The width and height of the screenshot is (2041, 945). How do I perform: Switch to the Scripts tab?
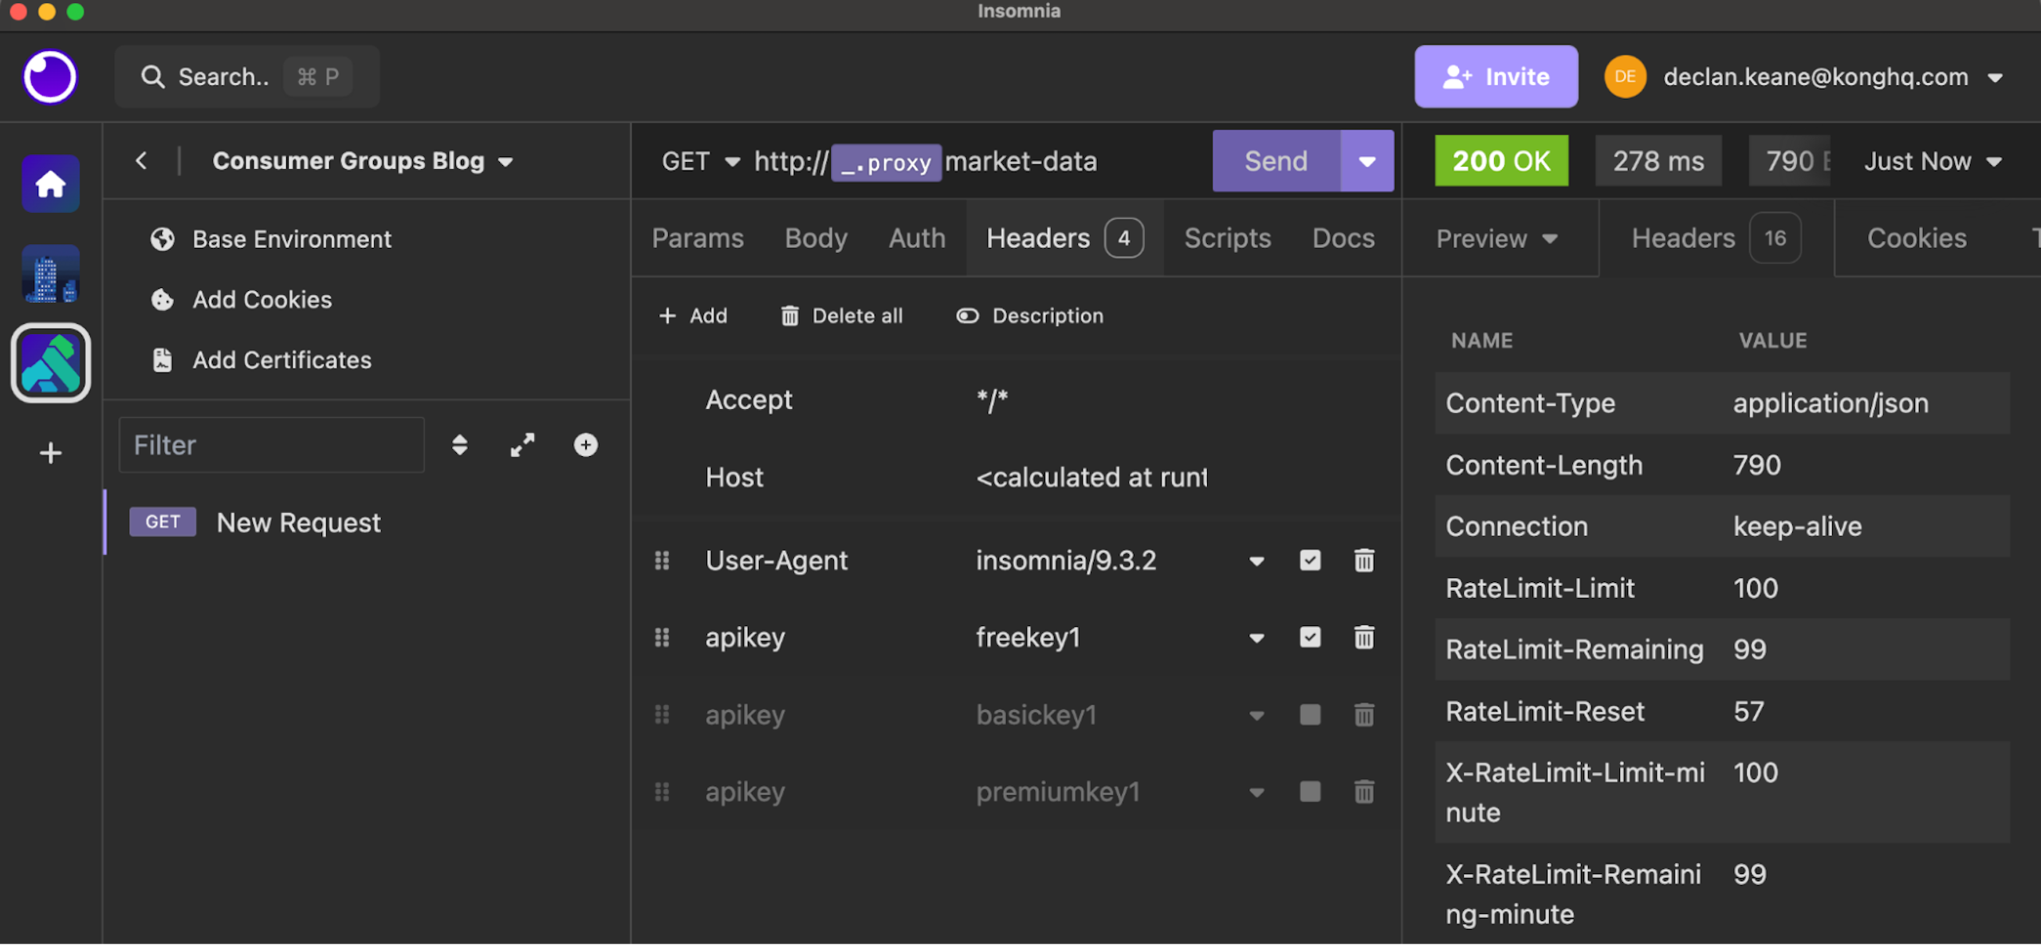1227,238
